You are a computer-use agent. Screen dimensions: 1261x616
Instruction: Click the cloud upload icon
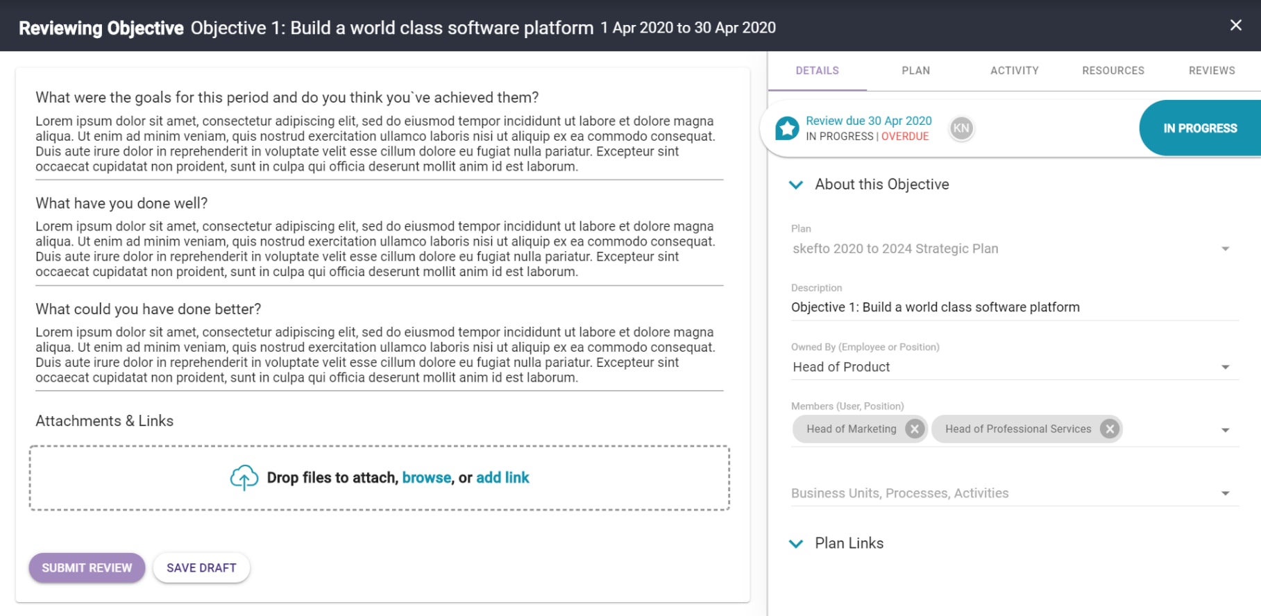tap(244, 478)
